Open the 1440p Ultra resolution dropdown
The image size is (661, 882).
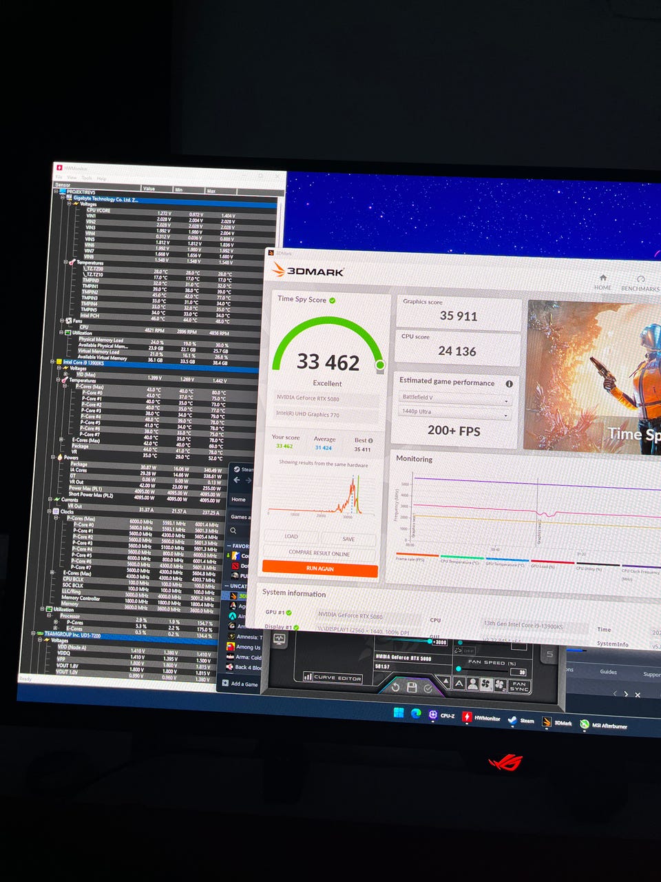point(456,412)
